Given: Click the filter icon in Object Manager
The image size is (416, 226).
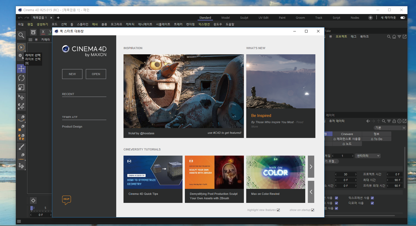Looking at the screenshot, I should click(399, 37).
